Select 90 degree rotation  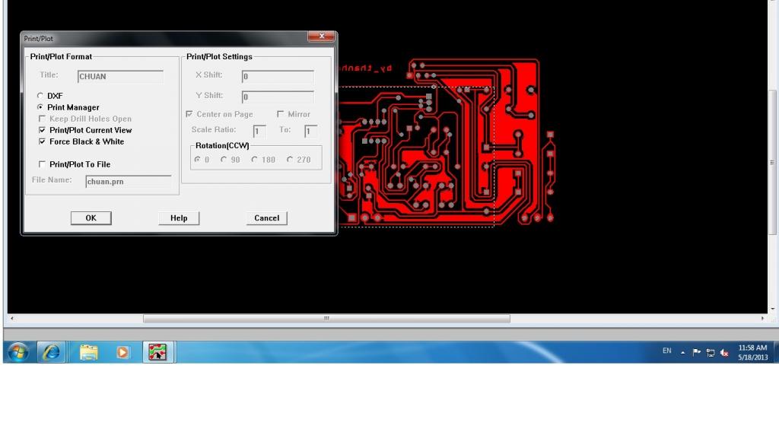(224, 160)
